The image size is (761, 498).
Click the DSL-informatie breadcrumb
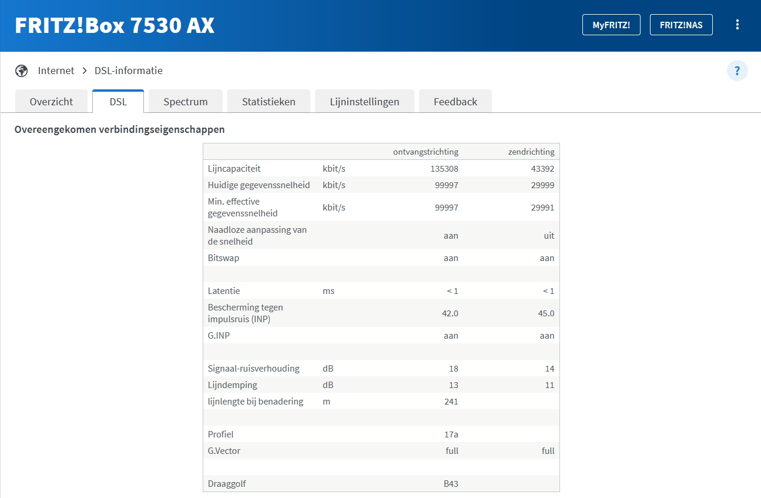tap(129, 71)
